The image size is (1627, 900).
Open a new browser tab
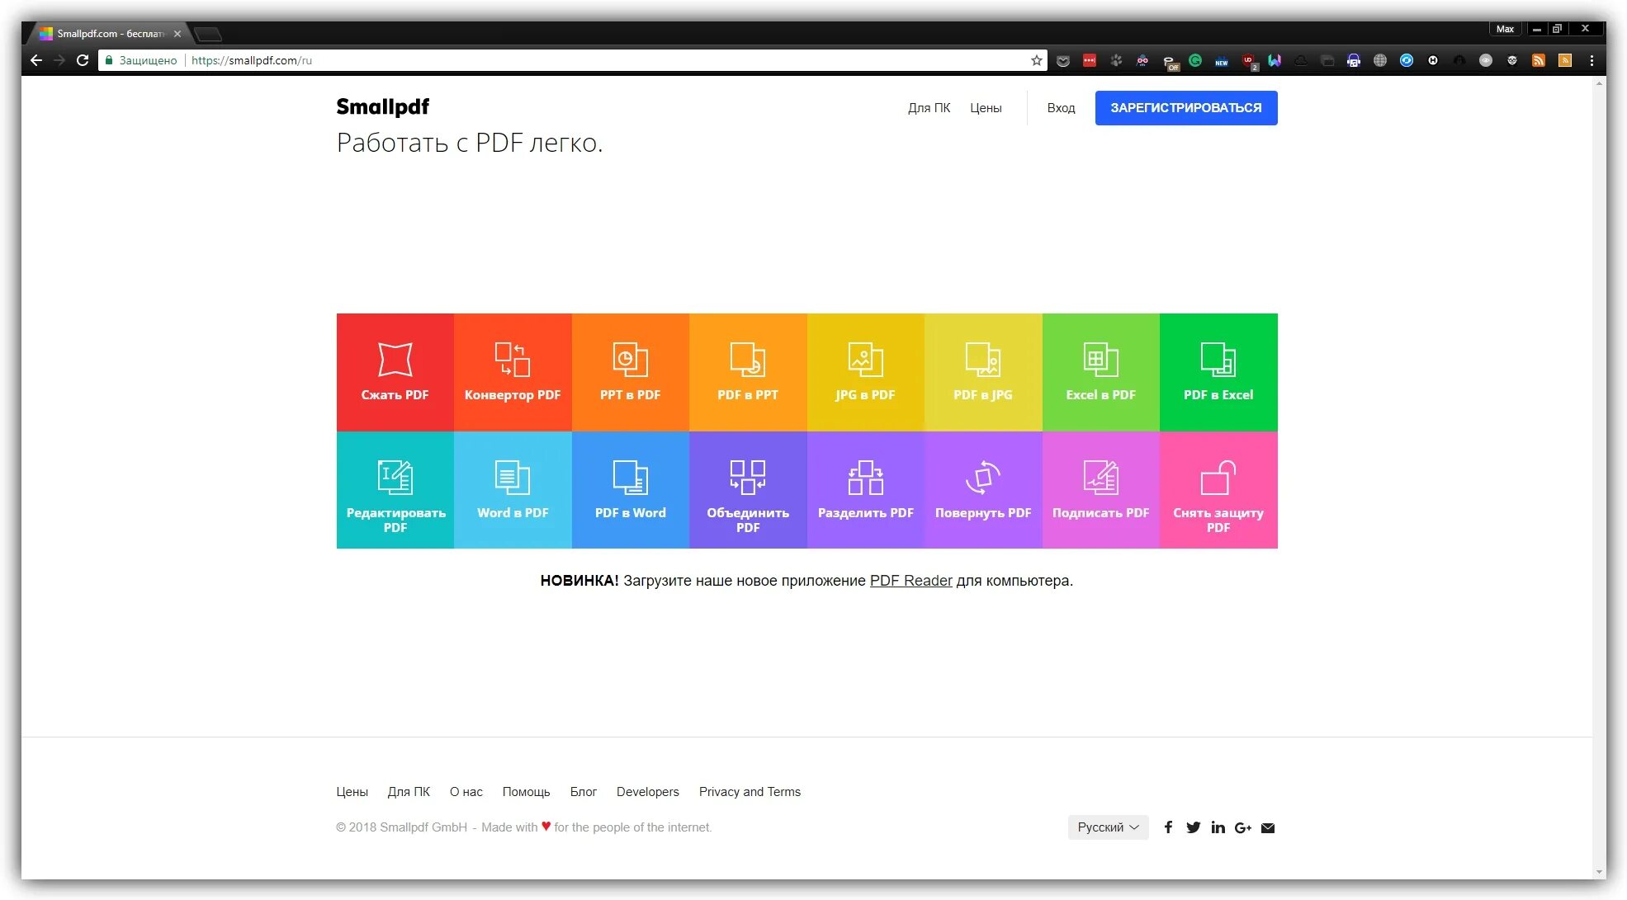click(x=208, y=34)
